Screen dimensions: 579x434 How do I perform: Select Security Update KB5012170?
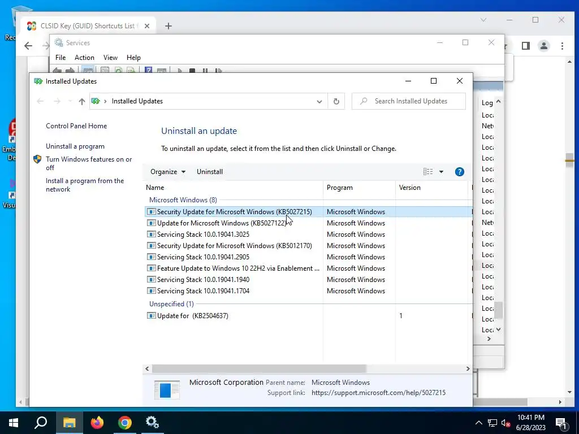[308, 245]
